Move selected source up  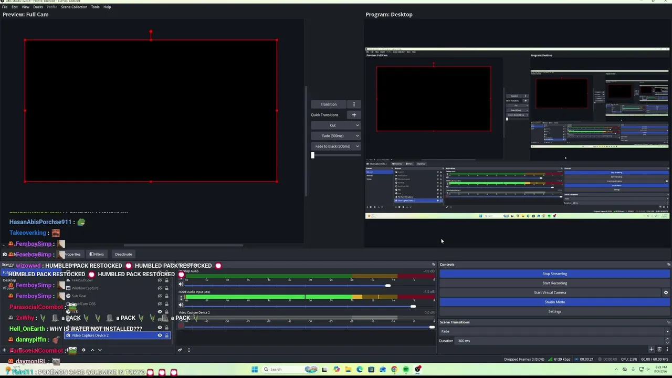click(92, 350)
